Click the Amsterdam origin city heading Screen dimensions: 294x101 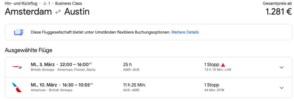28,11
